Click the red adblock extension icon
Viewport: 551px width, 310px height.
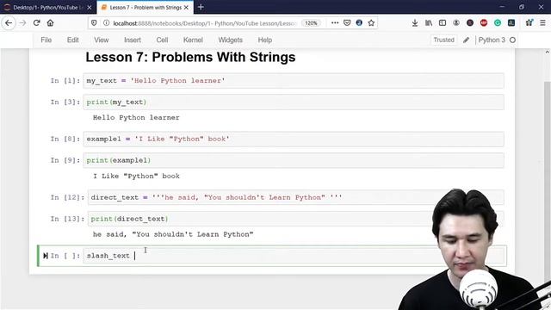click(x=484, y=23)
